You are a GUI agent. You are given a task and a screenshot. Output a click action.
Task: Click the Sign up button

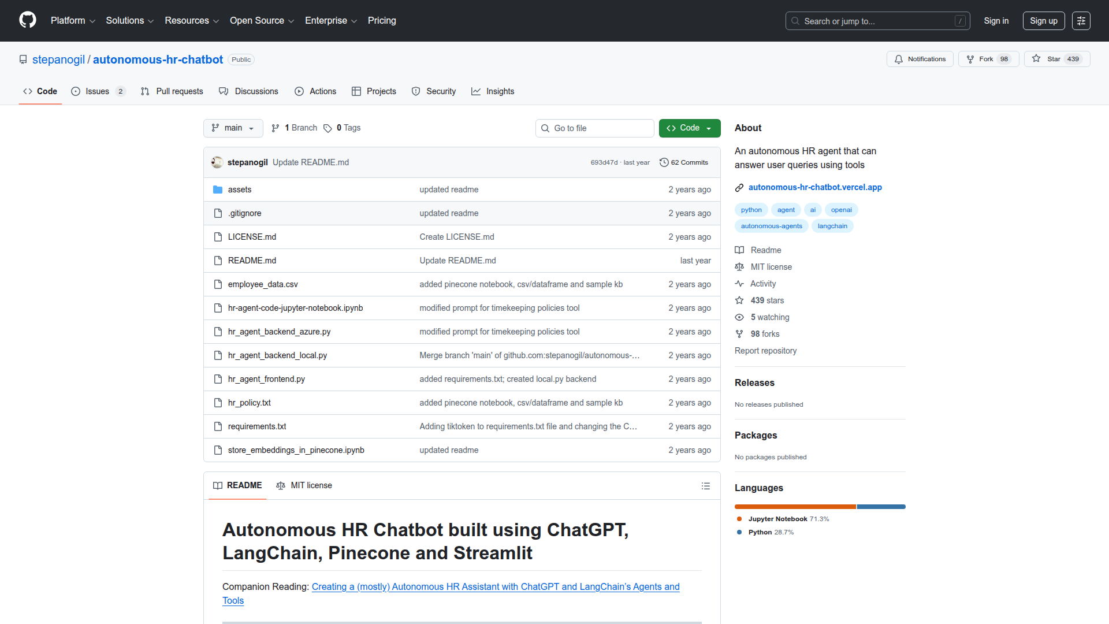point(1043,20)
